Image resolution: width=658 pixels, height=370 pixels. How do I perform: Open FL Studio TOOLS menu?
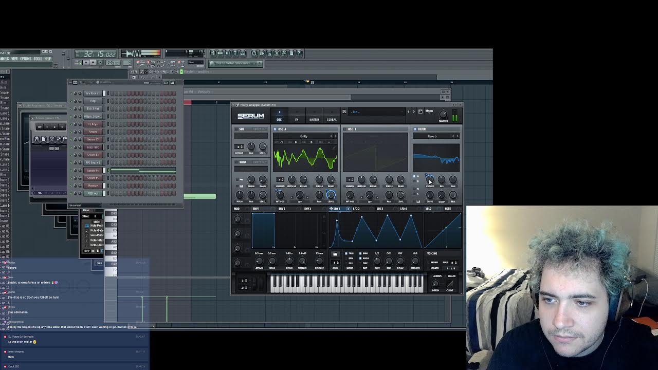(38, 59)
